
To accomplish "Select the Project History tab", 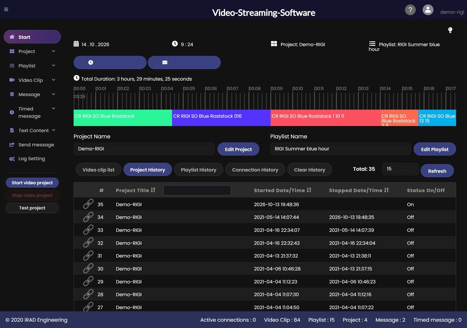I will 147,170.
